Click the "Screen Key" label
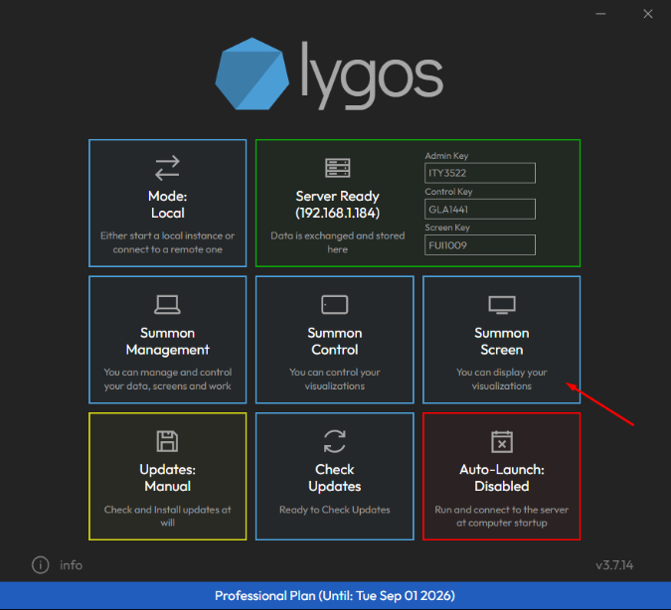Image resolution: width=671 pixels, height=610 pixels. (447, 228)
